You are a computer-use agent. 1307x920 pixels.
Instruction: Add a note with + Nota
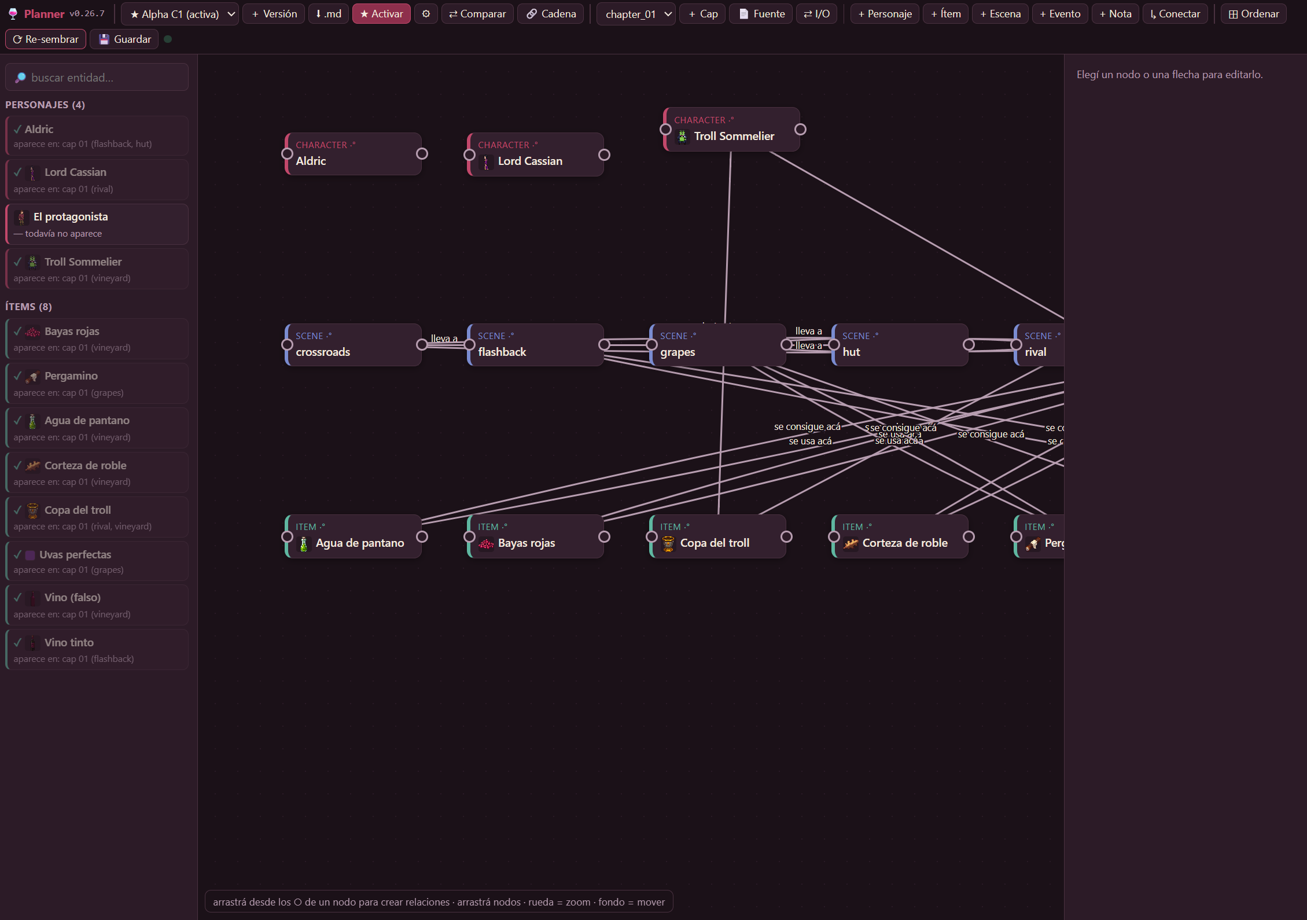1115,14
